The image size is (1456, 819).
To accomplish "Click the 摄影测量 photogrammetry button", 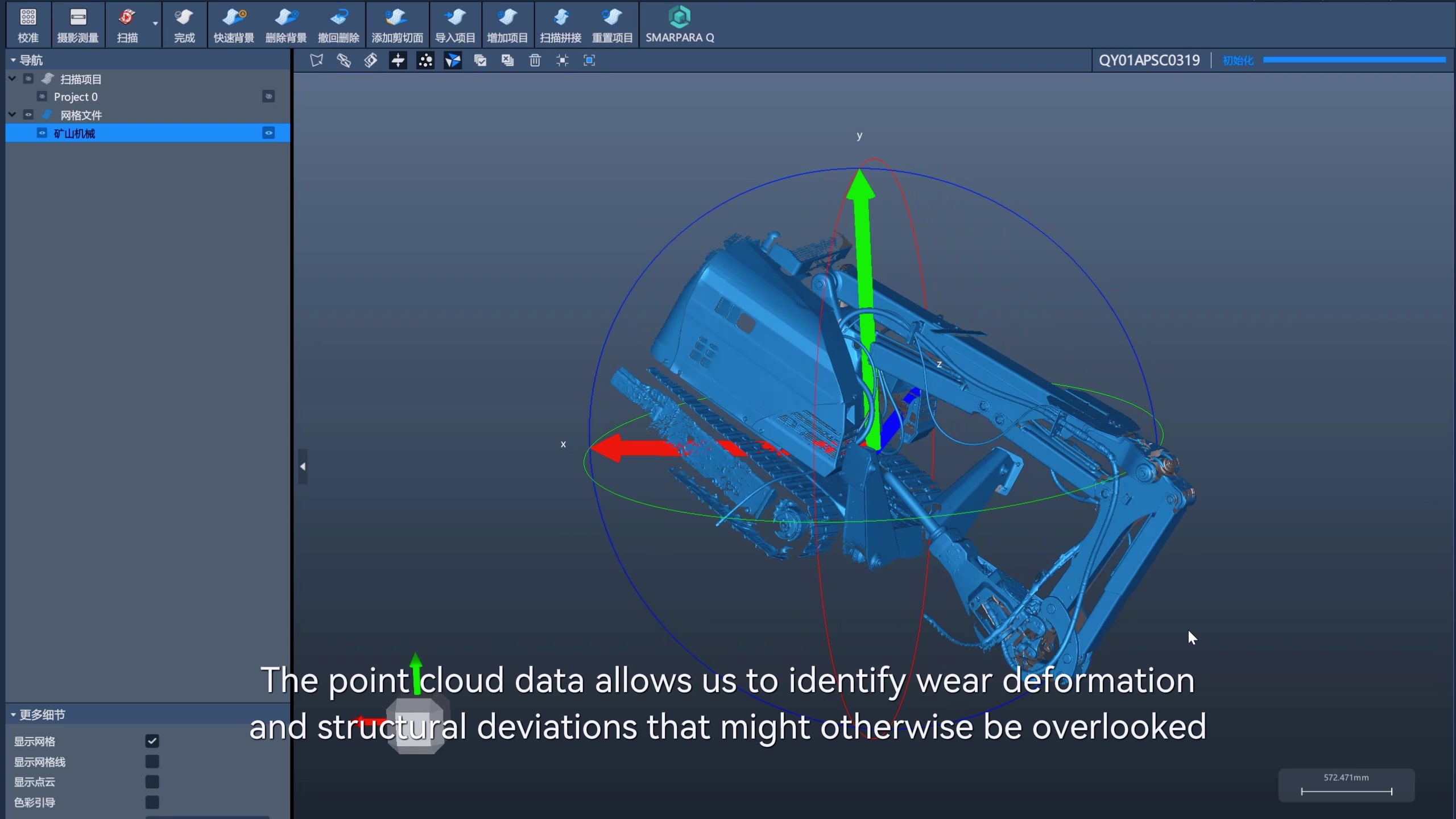I will pyautogui.click(x=78, y=25).
